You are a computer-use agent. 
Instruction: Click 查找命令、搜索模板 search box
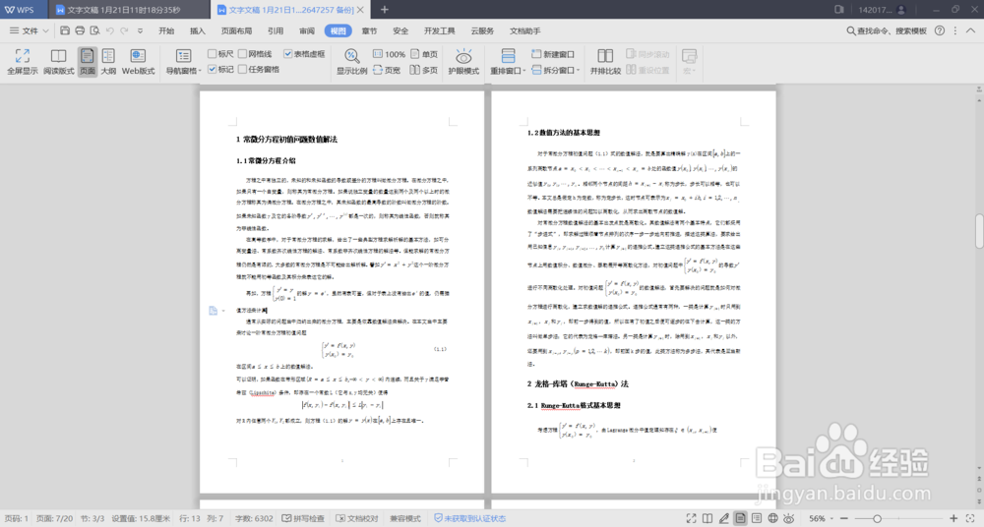(x=887, y=30)
